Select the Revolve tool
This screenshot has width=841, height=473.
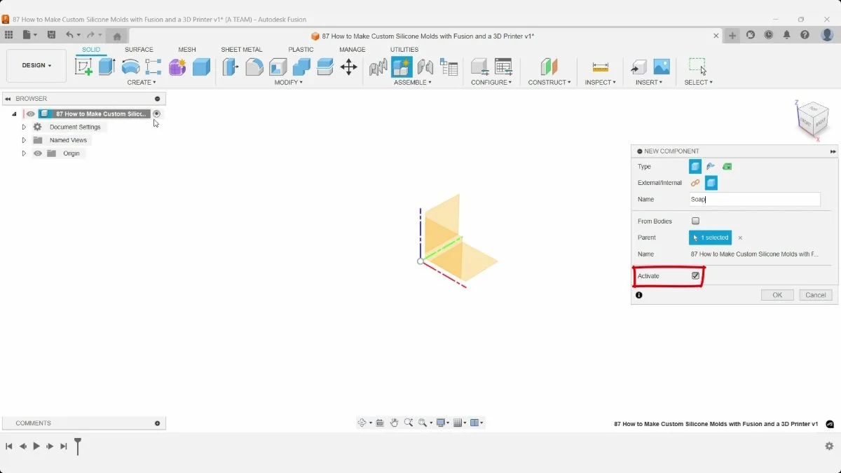[x=130, y=67]
